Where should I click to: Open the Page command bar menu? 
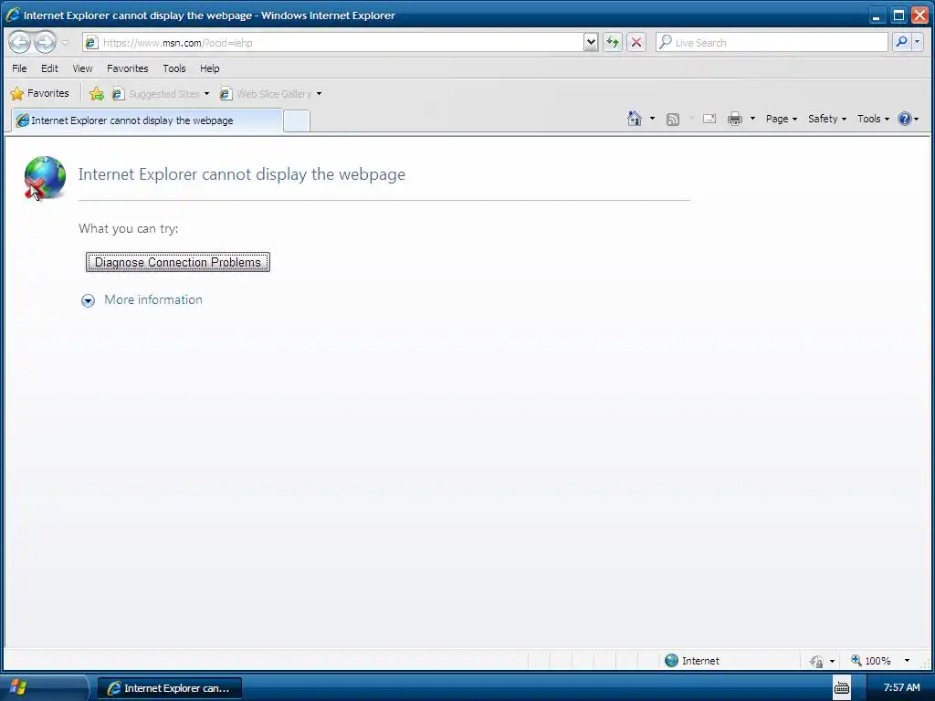tap(782, 119)
